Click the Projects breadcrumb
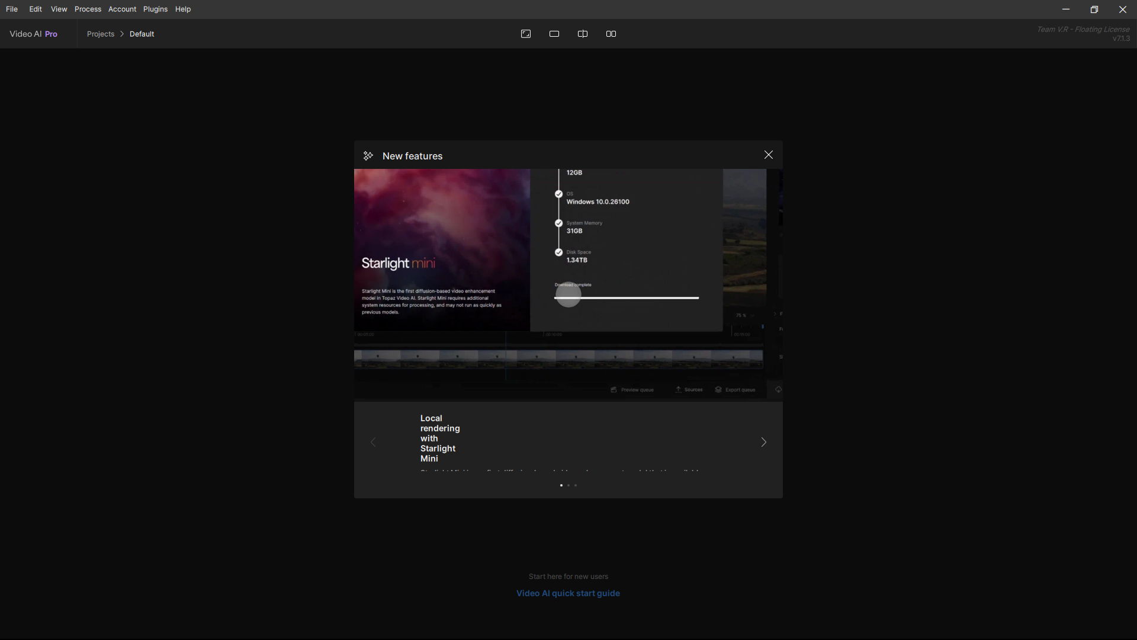The image size is (1137, 640). (101, 34)
